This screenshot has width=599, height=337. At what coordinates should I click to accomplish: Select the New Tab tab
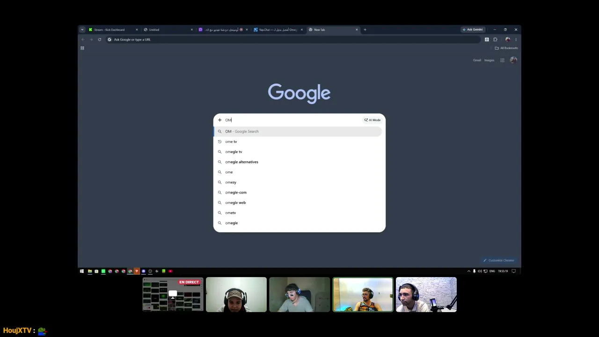[x=333, y=29]
